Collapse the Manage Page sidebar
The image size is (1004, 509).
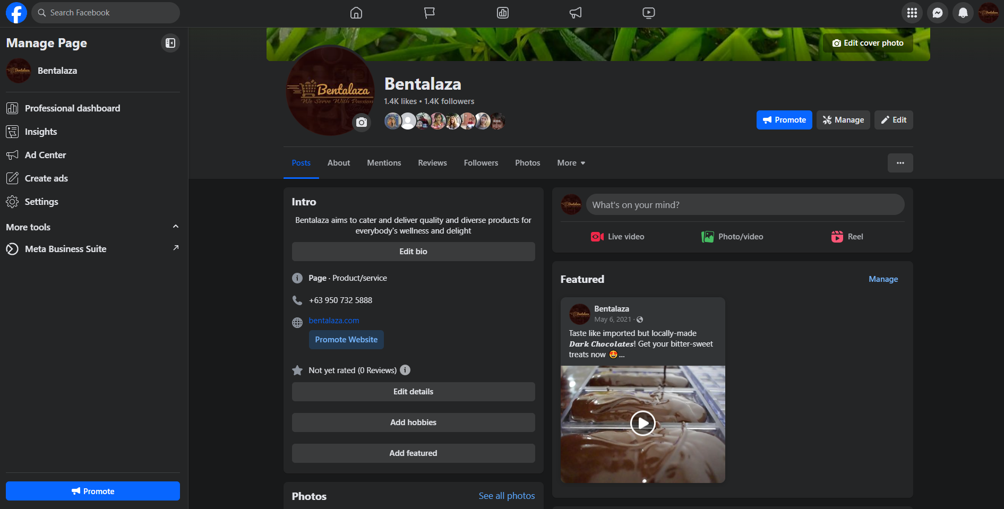(170, 43)
